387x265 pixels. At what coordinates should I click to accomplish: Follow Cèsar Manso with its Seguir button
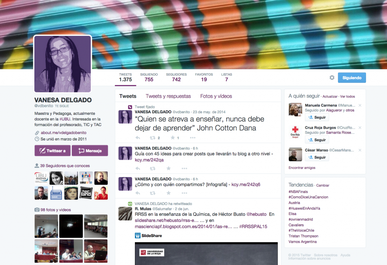[x=317, y=158]
